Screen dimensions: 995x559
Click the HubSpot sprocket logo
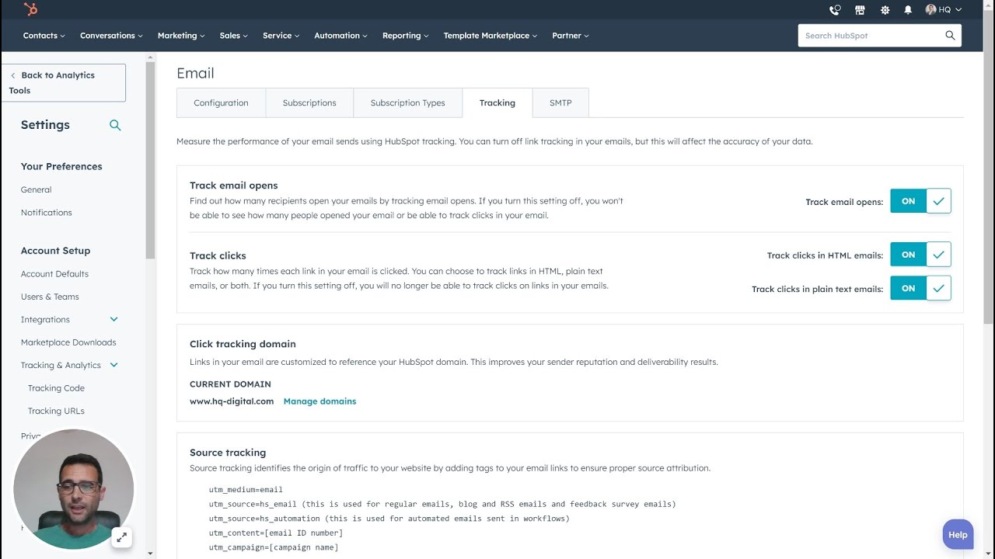(30, 9)
